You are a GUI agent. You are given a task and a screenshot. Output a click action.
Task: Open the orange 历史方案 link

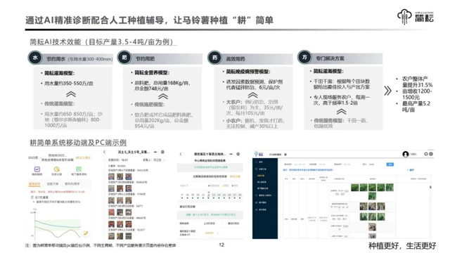pyautogui.click(x=235, y=176)
